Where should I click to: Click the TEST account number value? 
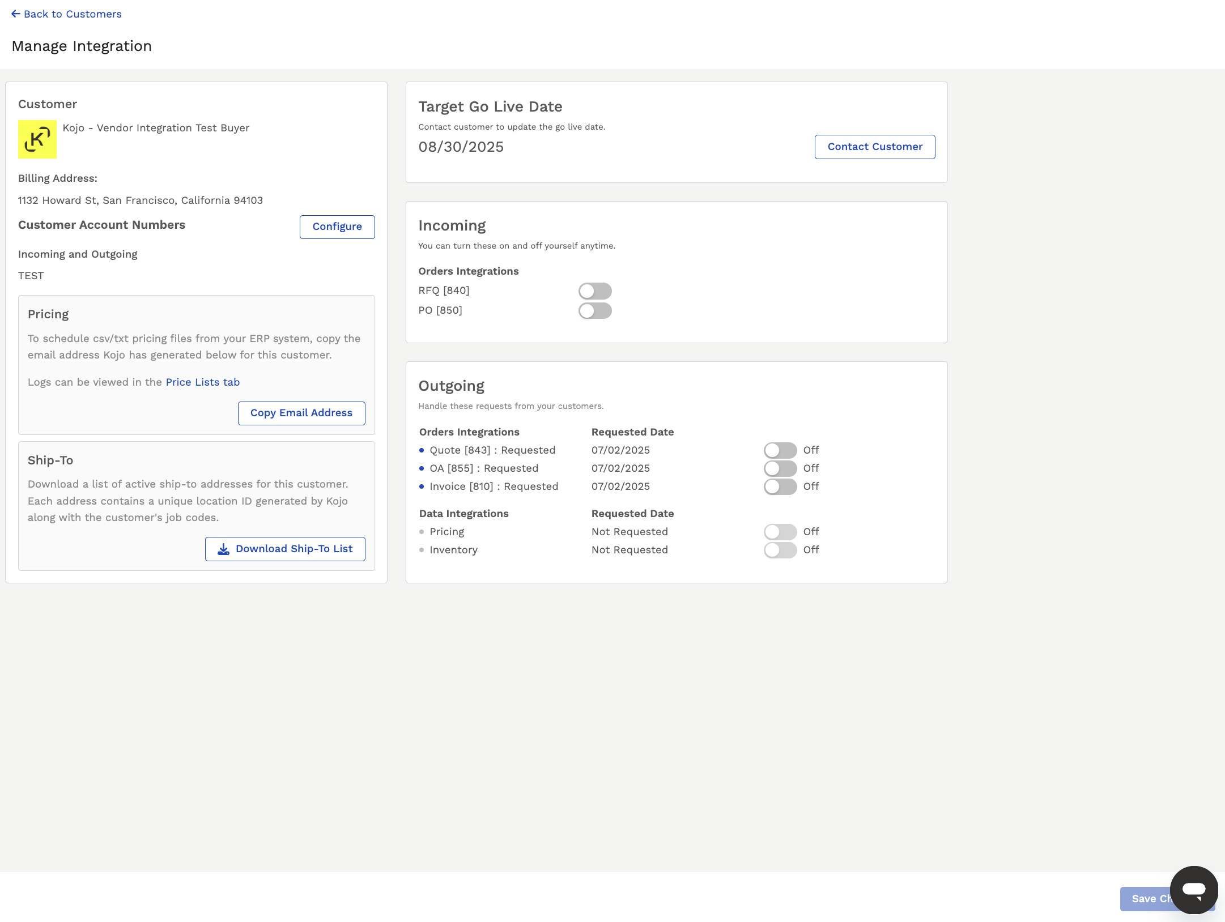[31, 276]
